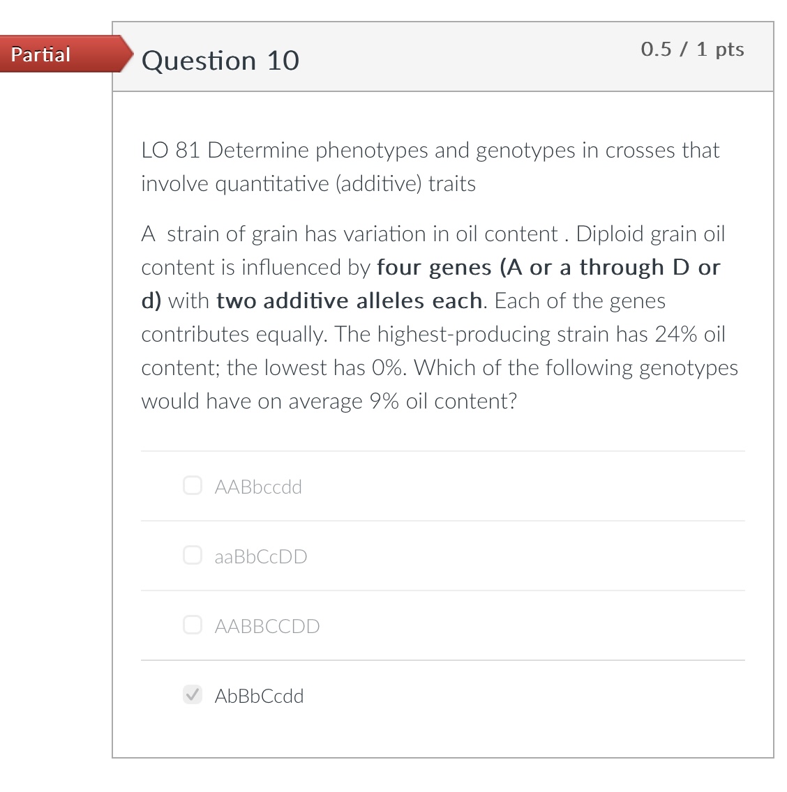
Task: Click the empty checkbox next to AABbccdd
Action: tap(193, 486)
